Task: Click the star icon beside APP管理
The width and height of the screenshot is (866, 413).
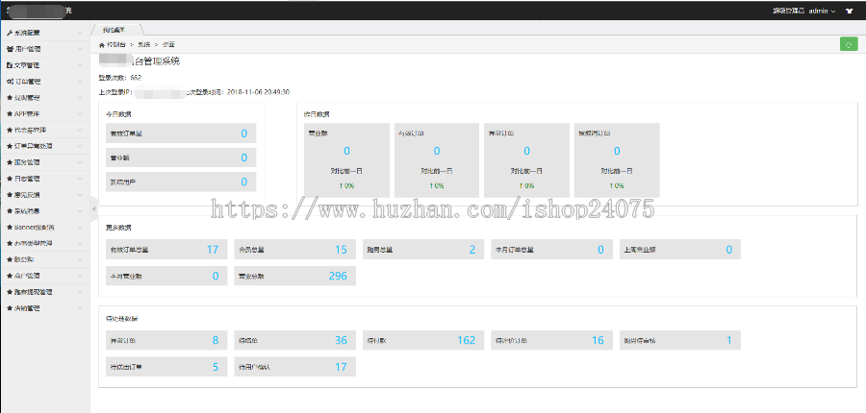Action: coord(10,114)
